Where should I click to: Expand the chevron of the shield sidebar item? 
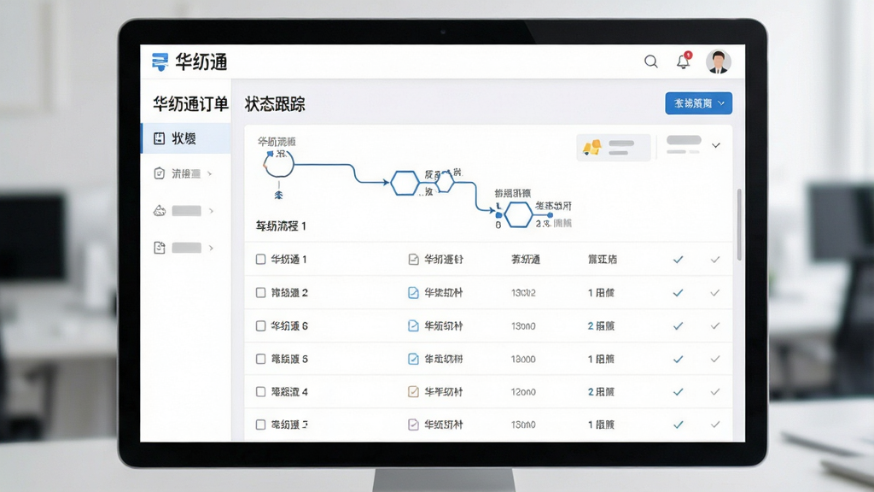click(210, 173)
